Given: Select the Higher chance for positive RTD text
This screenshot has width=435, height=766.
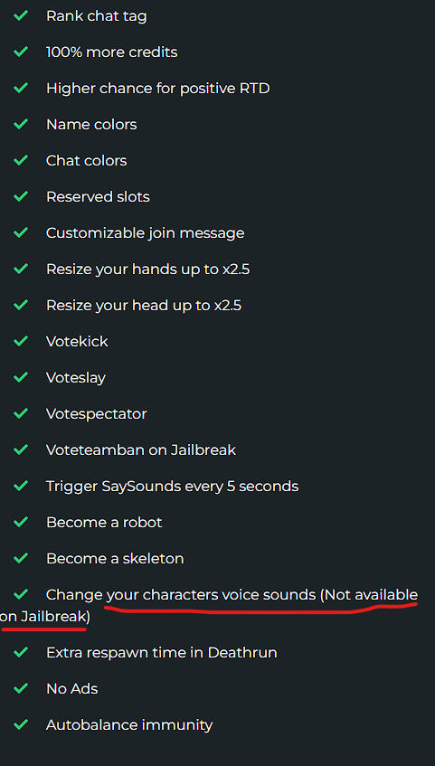Looking at the screenshot, I should pos(158,89).
